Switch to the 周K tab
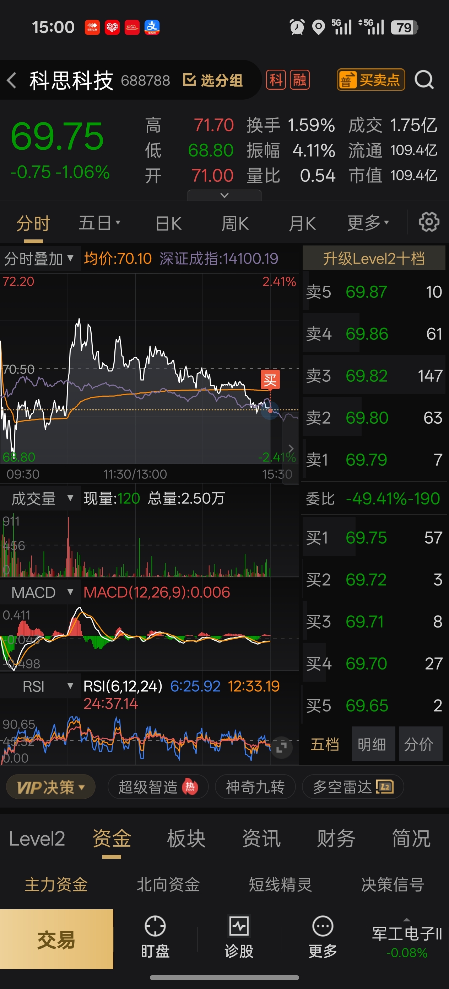 coord(235,223)
